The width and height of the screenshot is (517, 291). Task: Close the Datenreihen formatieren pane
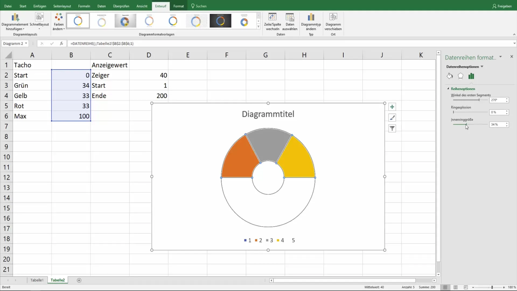tap(512, 57)
